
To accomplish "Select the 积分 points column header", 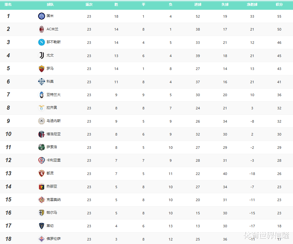I will 279,5.
